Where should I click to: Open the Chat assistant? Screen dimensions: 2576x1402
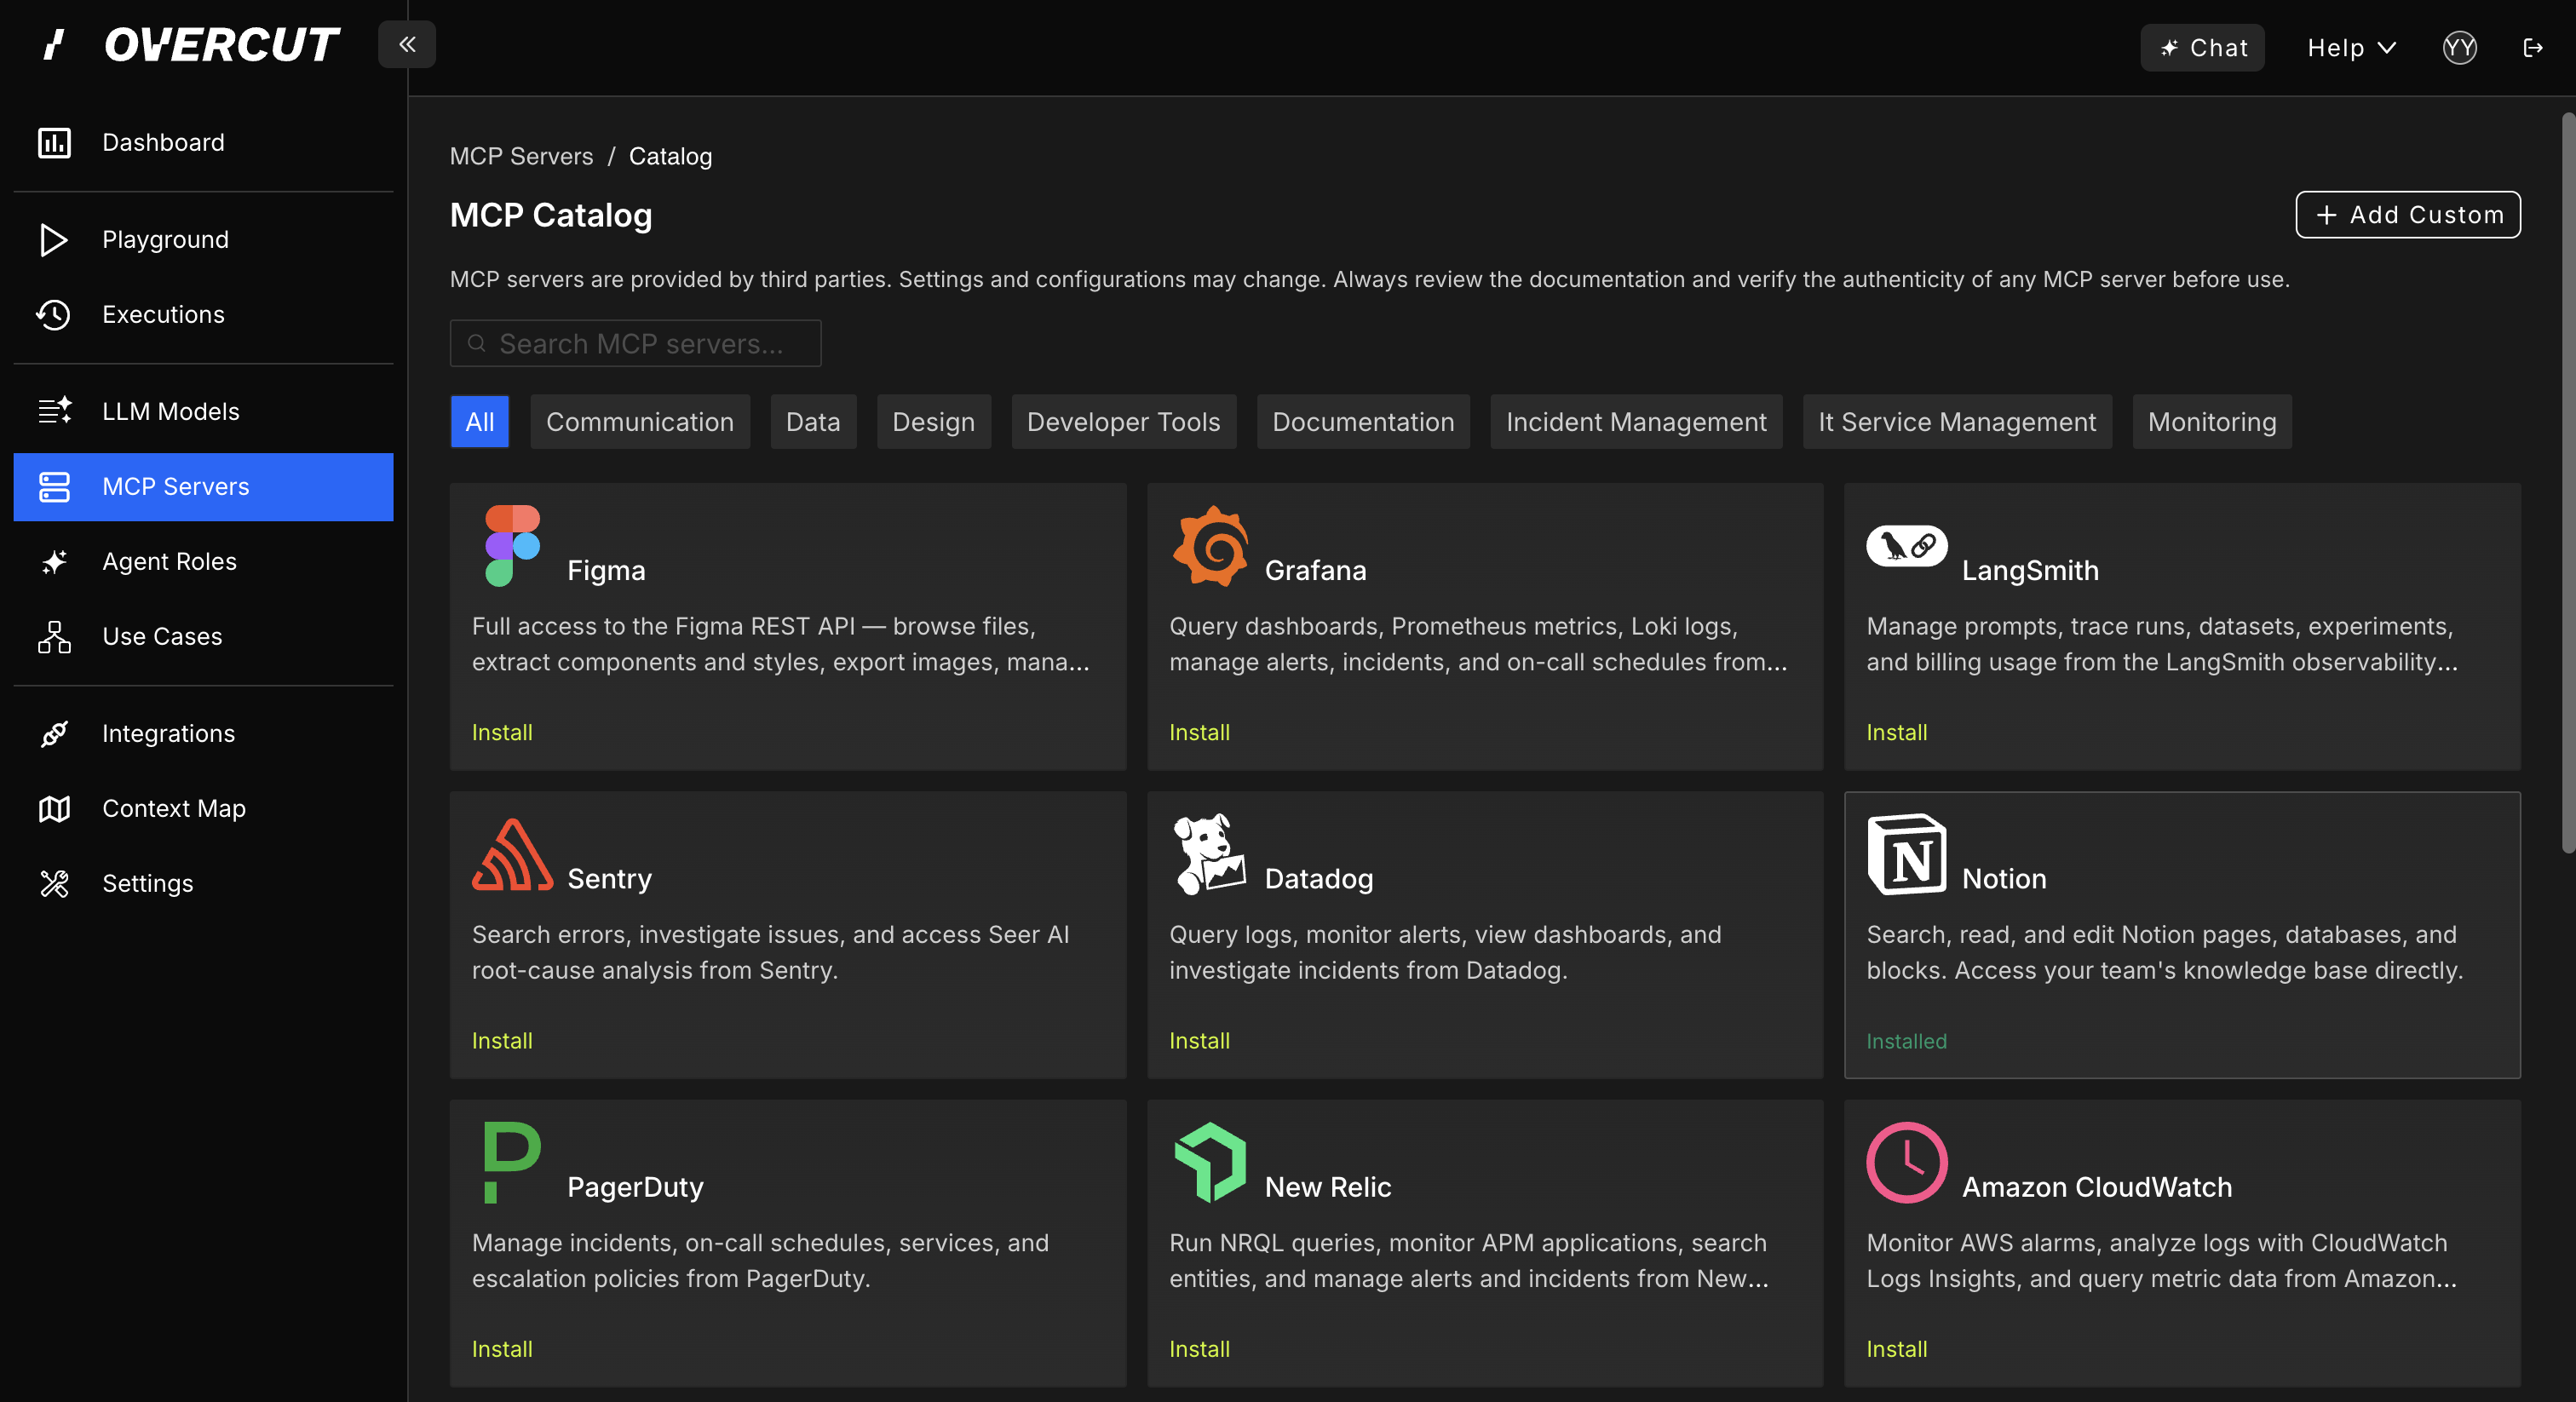pyautogui.click(x=2202, y=47)
